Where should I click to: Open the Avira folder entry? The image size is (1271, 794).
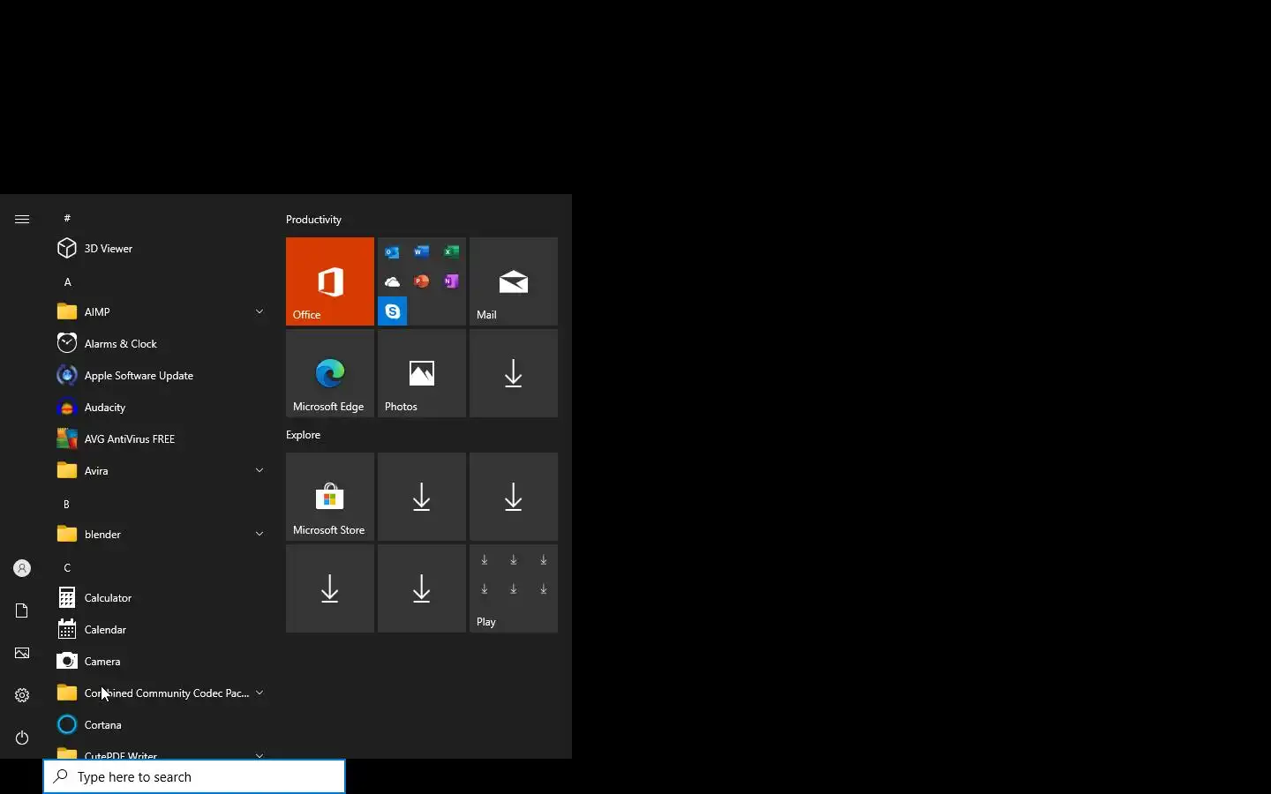[159, 471]
